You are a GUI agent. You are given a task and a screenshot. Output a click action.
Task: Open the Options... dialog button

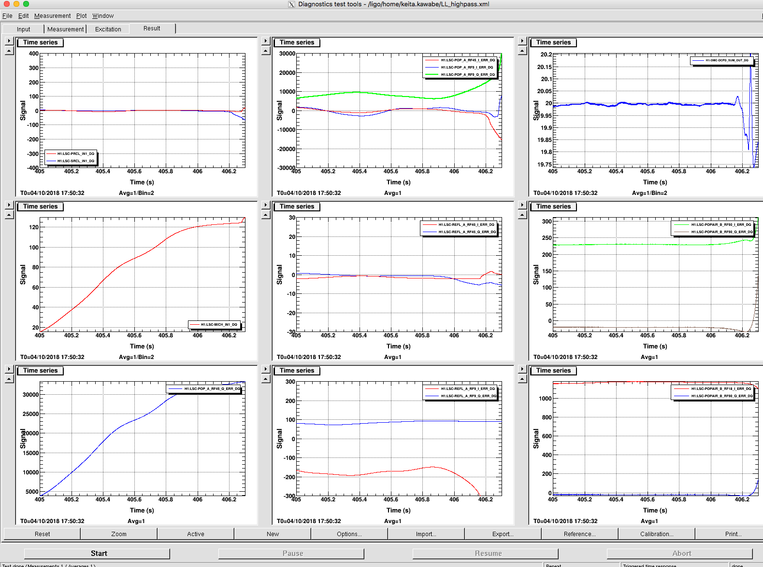point(349,534)
